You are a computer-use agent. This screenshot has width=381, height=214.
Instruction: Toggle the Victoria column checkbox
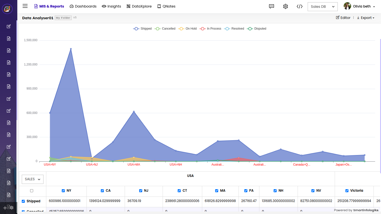347,191
